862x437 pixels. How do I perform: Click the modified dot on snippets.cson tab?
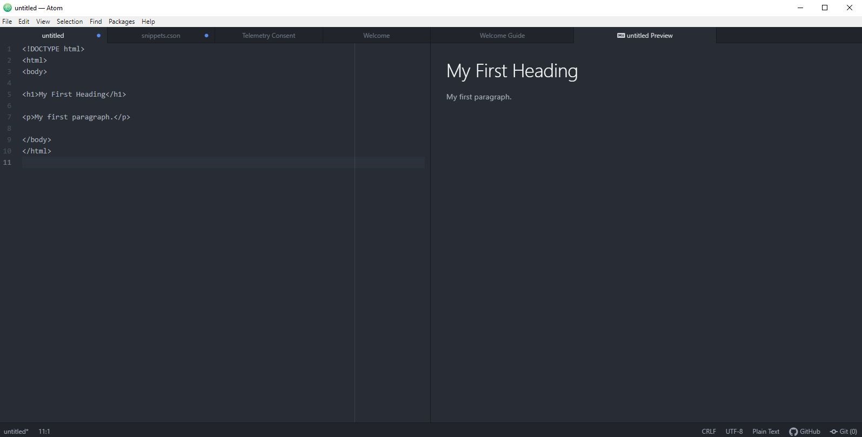coord(206,36)
